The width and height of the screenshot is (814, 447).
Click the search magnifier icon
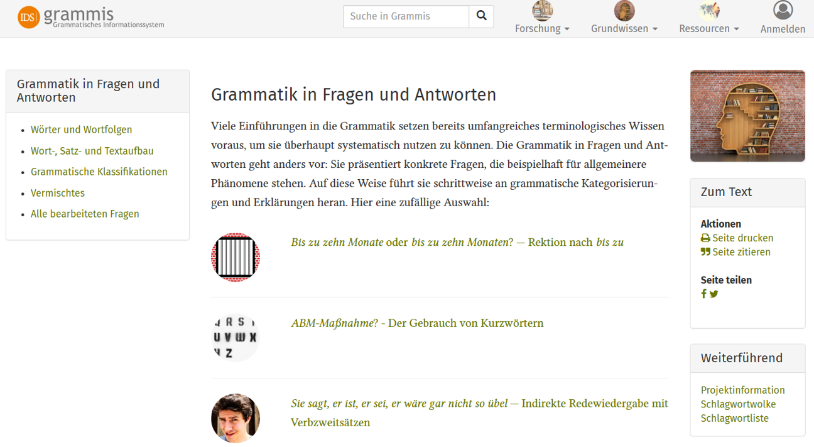tap(481, 16)
